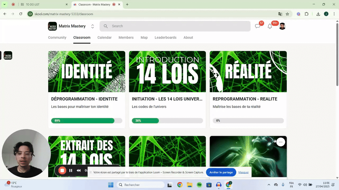Click the pause button on the Loom recorder

click(71, 171)
